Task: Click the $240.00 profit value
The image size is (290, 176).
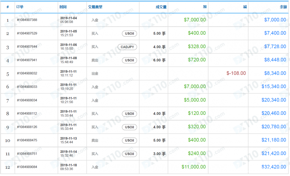Action: [197, 154]
